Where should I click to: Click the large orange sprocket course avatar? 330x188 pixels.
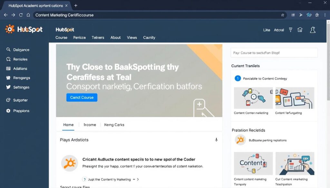click(70, 163)
